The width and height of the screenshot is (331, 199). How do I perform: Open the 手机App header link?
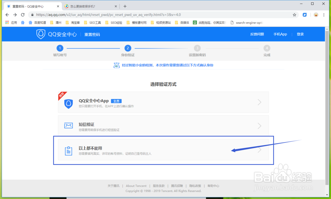coord(280,34)
